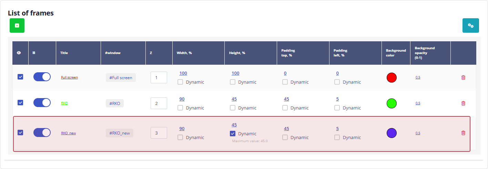
Task: Toggle the RKO frame switch
Action: click(42, 103)
